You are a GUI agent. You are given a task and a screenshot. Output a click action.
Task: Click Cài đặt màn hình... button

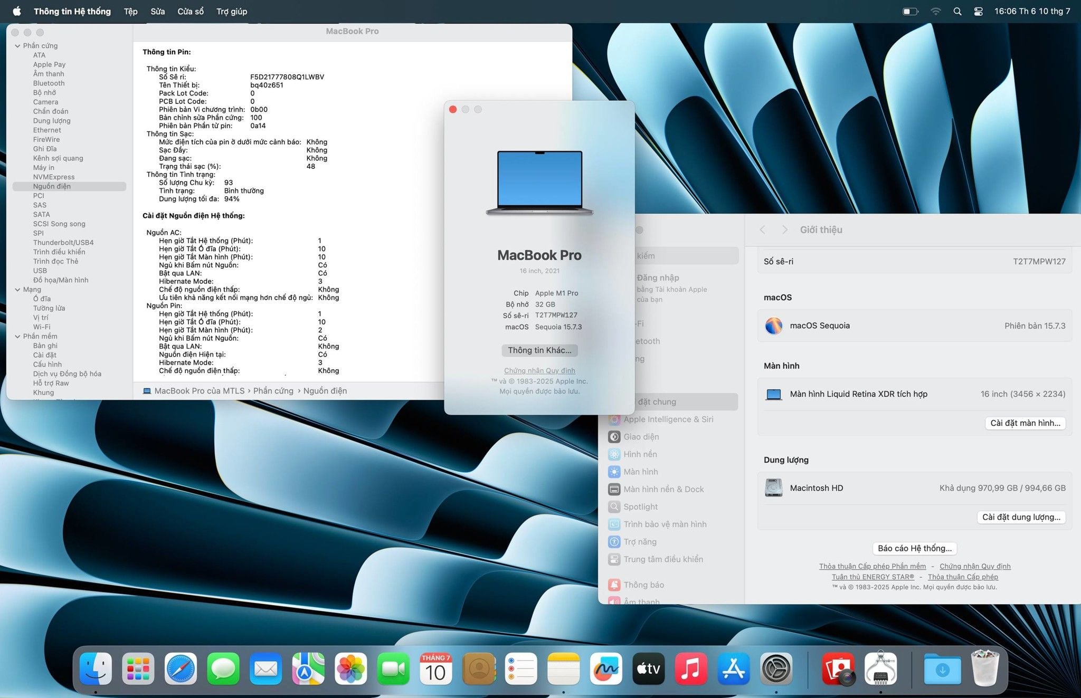pos(1025,423)
